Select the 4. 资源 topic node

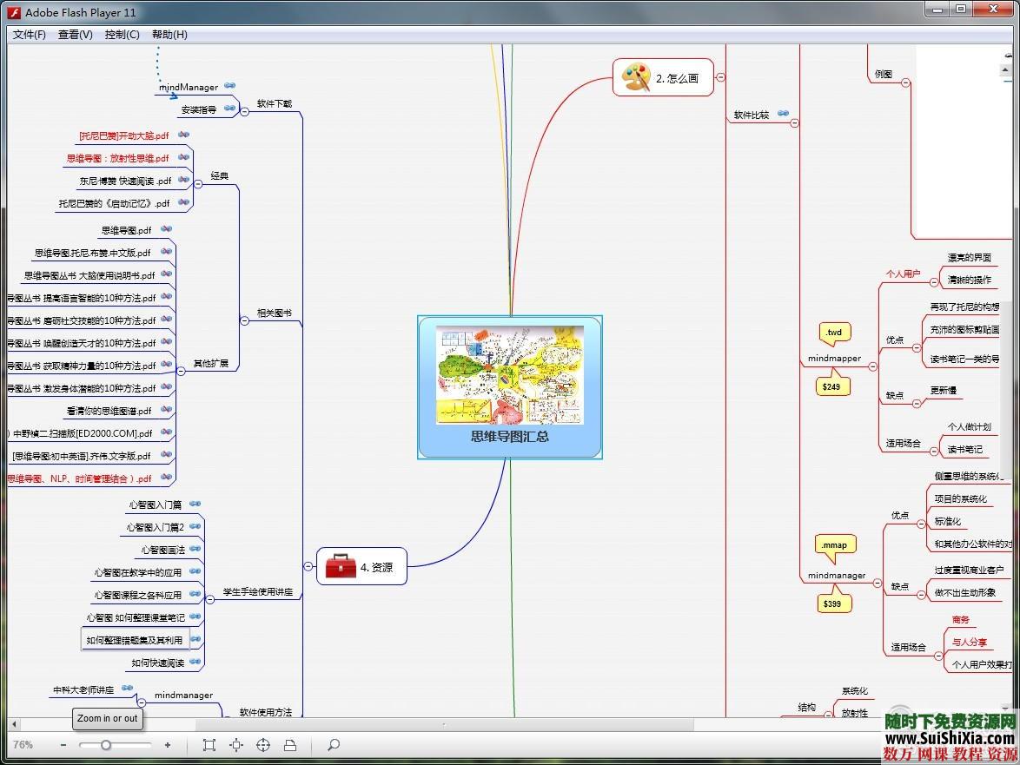(x=361, y=567)
